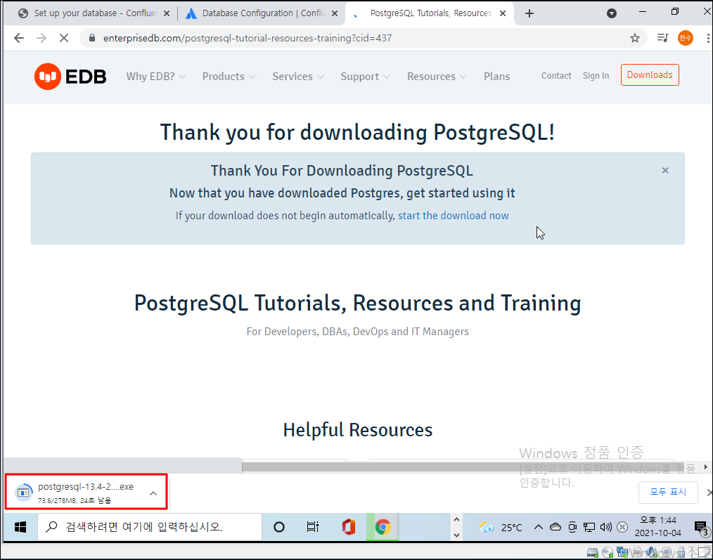Open the notification center icon
Viewport: 713px width, 560px height.
[702, 527]
